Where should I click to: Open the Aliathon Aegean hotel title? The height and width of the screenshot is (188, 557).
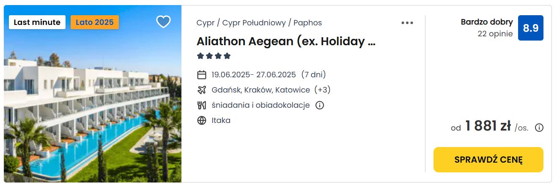coord(286,41)
